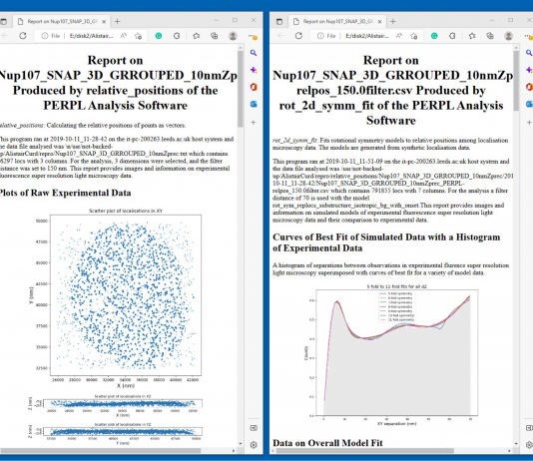Viewport: 533px width, 461px height.
Task: Select the report tab in left window
Action: coord(62,21)
